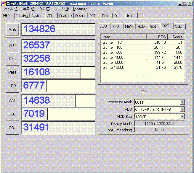The image size is (194, 173).
Task: Click the Score column header
Action: [x=176, y=37]
